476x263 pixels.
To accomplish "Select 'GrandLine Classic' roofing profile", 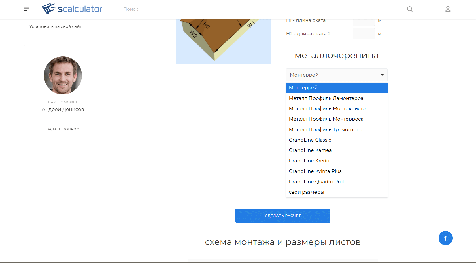I will click(310, 140).
